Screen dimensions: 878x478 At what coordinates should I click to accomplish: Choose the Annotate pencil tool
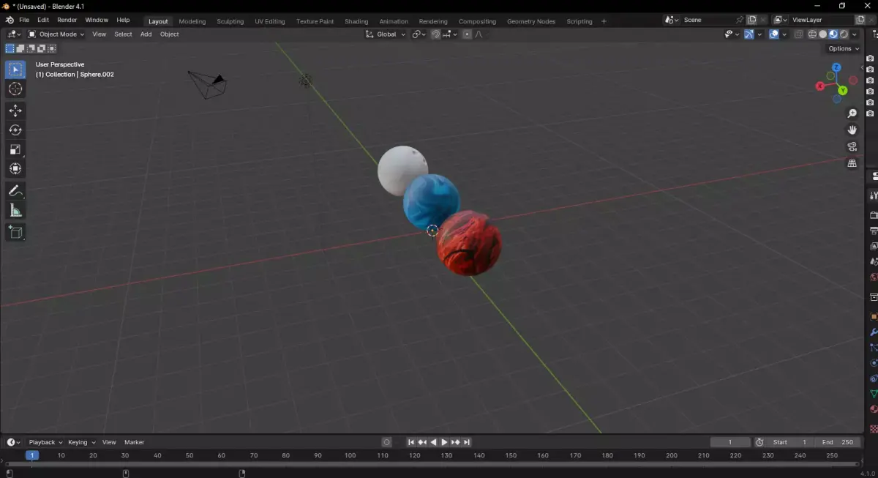click(x=15, y=191)
